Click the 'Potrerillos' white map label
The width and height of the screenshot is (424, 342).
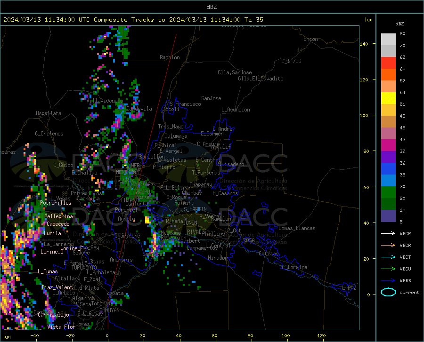click(56, 203)
